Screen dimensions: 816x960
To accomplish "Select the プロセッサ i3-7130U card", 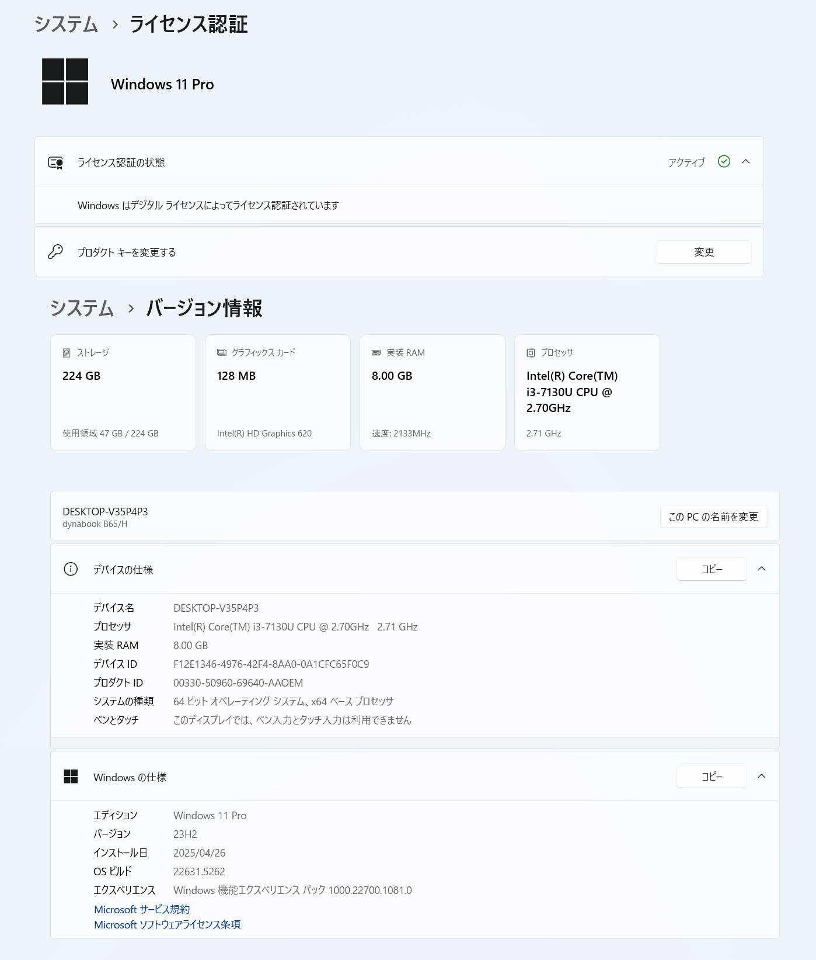I will 587,393.
